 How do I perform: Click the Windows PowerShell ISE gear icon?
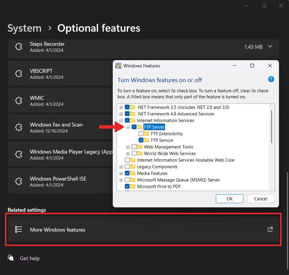(x=19, y=181)
